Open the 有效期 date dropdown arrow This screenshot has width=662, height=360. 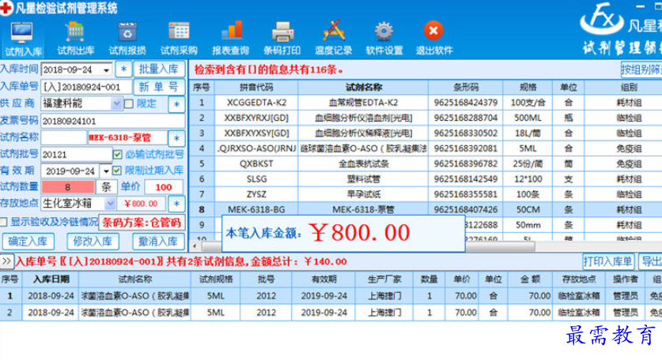click(x=106, y=171)
